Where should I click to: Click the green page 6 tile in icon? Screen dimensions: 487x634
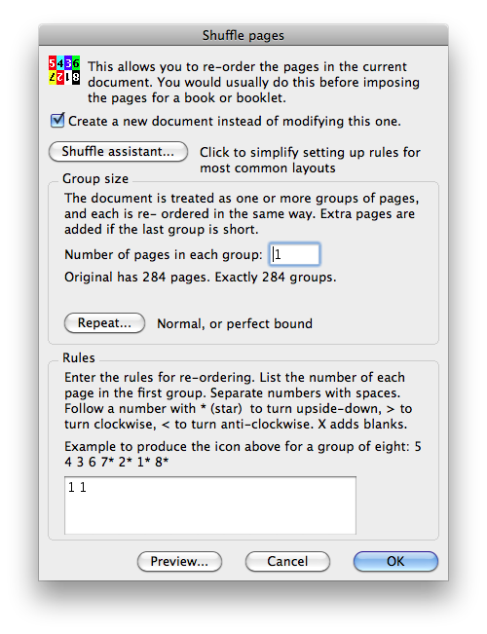pos(76,63)
